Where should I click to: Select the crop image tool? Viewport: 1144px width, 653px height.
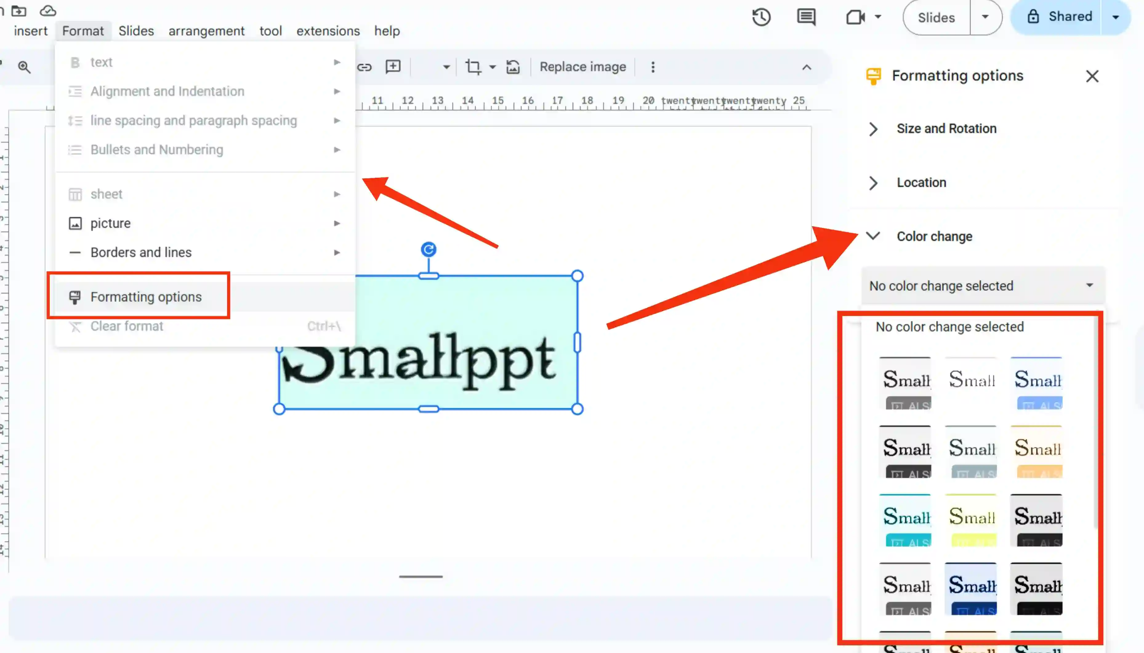pos(473,67)
